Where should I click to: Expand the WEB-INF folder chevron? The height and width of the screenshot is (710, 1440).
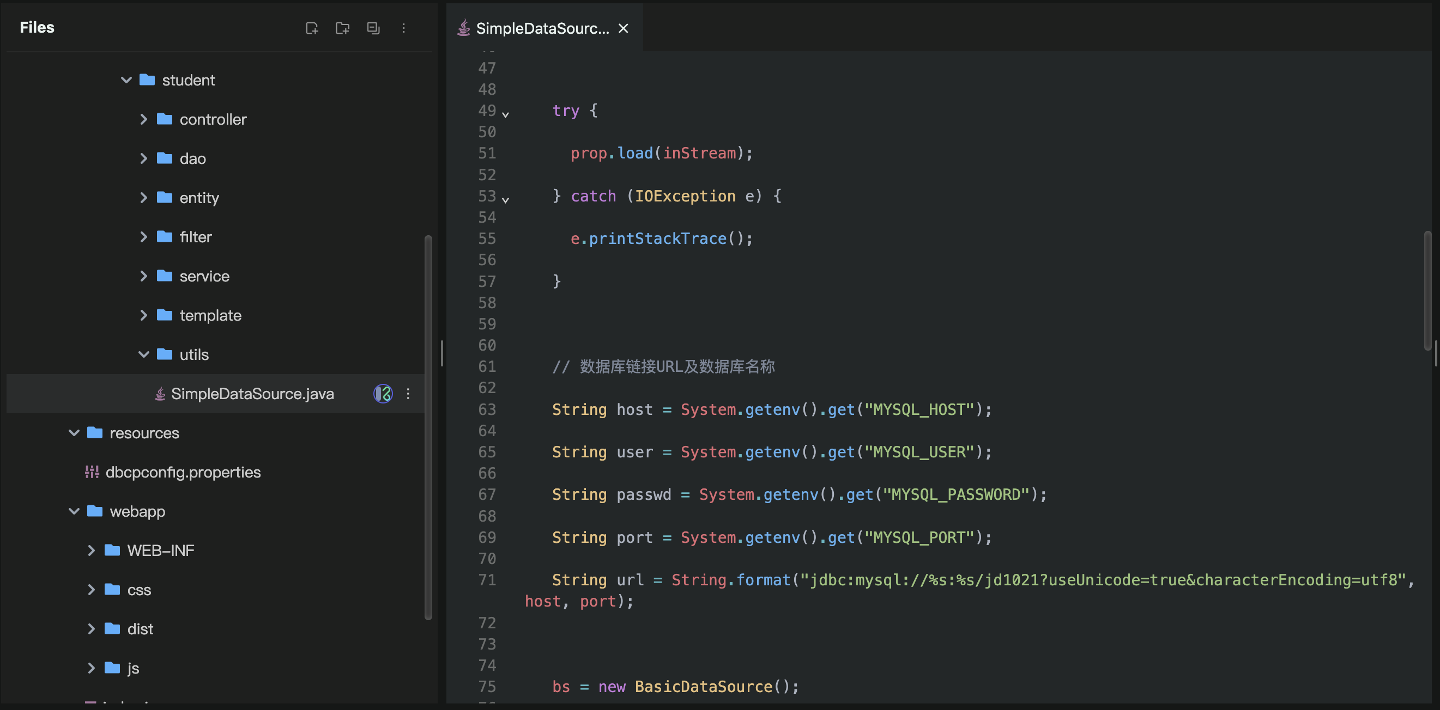coord(91,551)
